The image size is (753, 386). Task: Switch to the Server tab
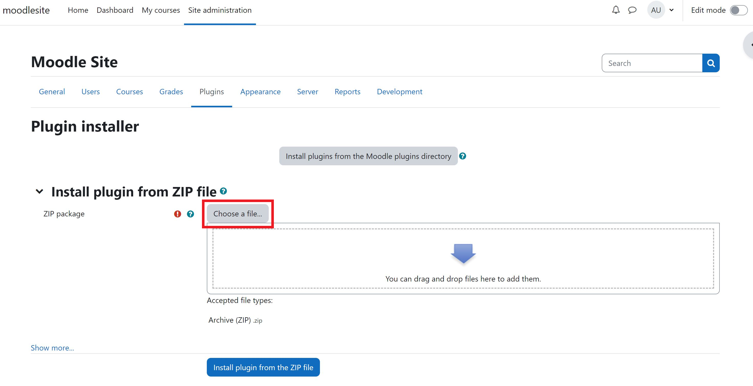pyautogui.click(x=307, y=92)
